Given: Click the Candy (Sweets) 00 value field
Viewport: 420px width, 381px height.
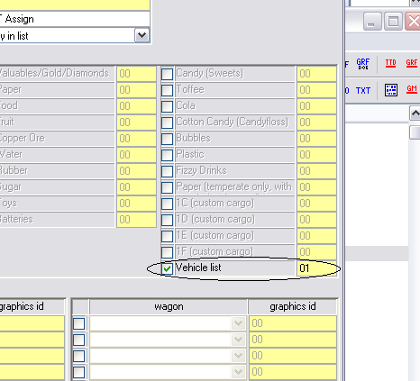Looking at the screenshot, I should pyautogui.click(x=316, y=74).
